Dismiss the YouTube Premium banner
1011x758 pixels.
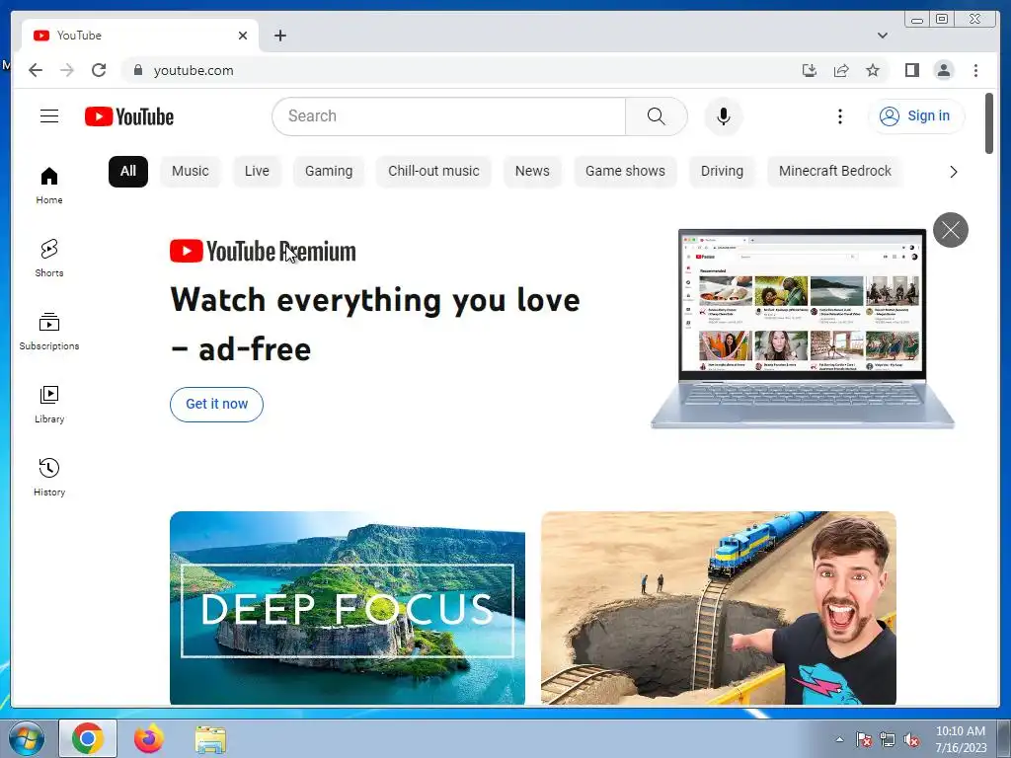point(951,229)
